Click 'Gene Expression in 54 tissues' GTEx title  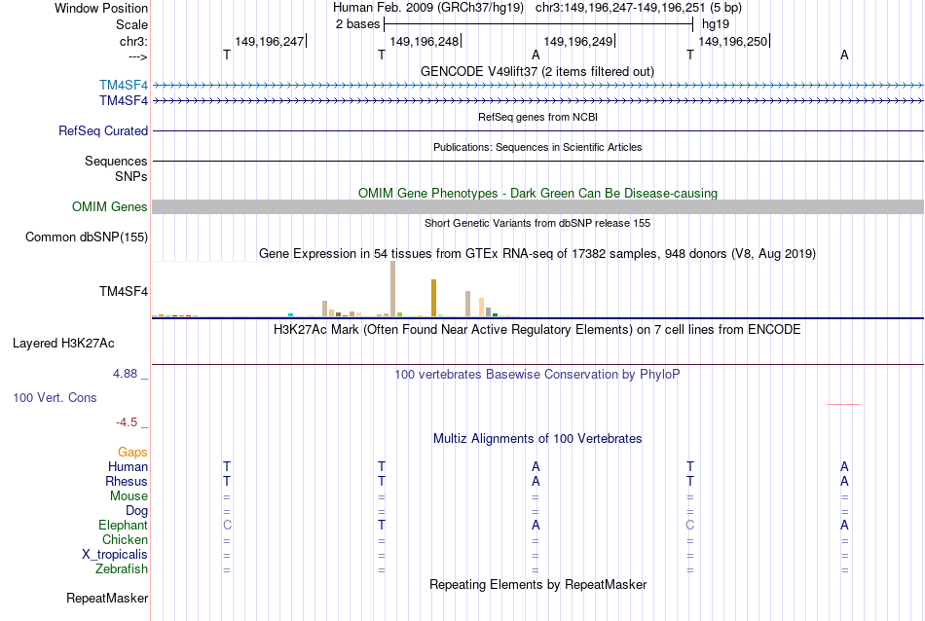(537, 254)
